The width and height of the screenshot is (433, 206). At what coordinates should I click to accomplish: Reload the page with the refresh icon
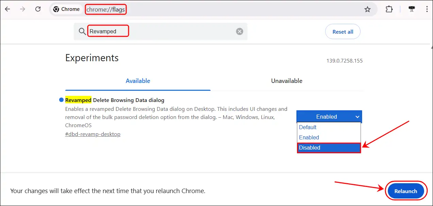(x=38, y=9)
